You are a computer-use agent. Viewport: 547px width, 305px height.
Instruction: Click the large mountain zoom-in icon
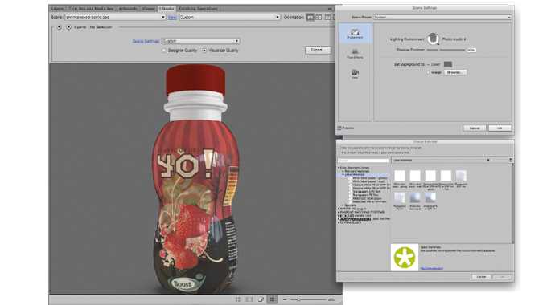click(331, 299)
